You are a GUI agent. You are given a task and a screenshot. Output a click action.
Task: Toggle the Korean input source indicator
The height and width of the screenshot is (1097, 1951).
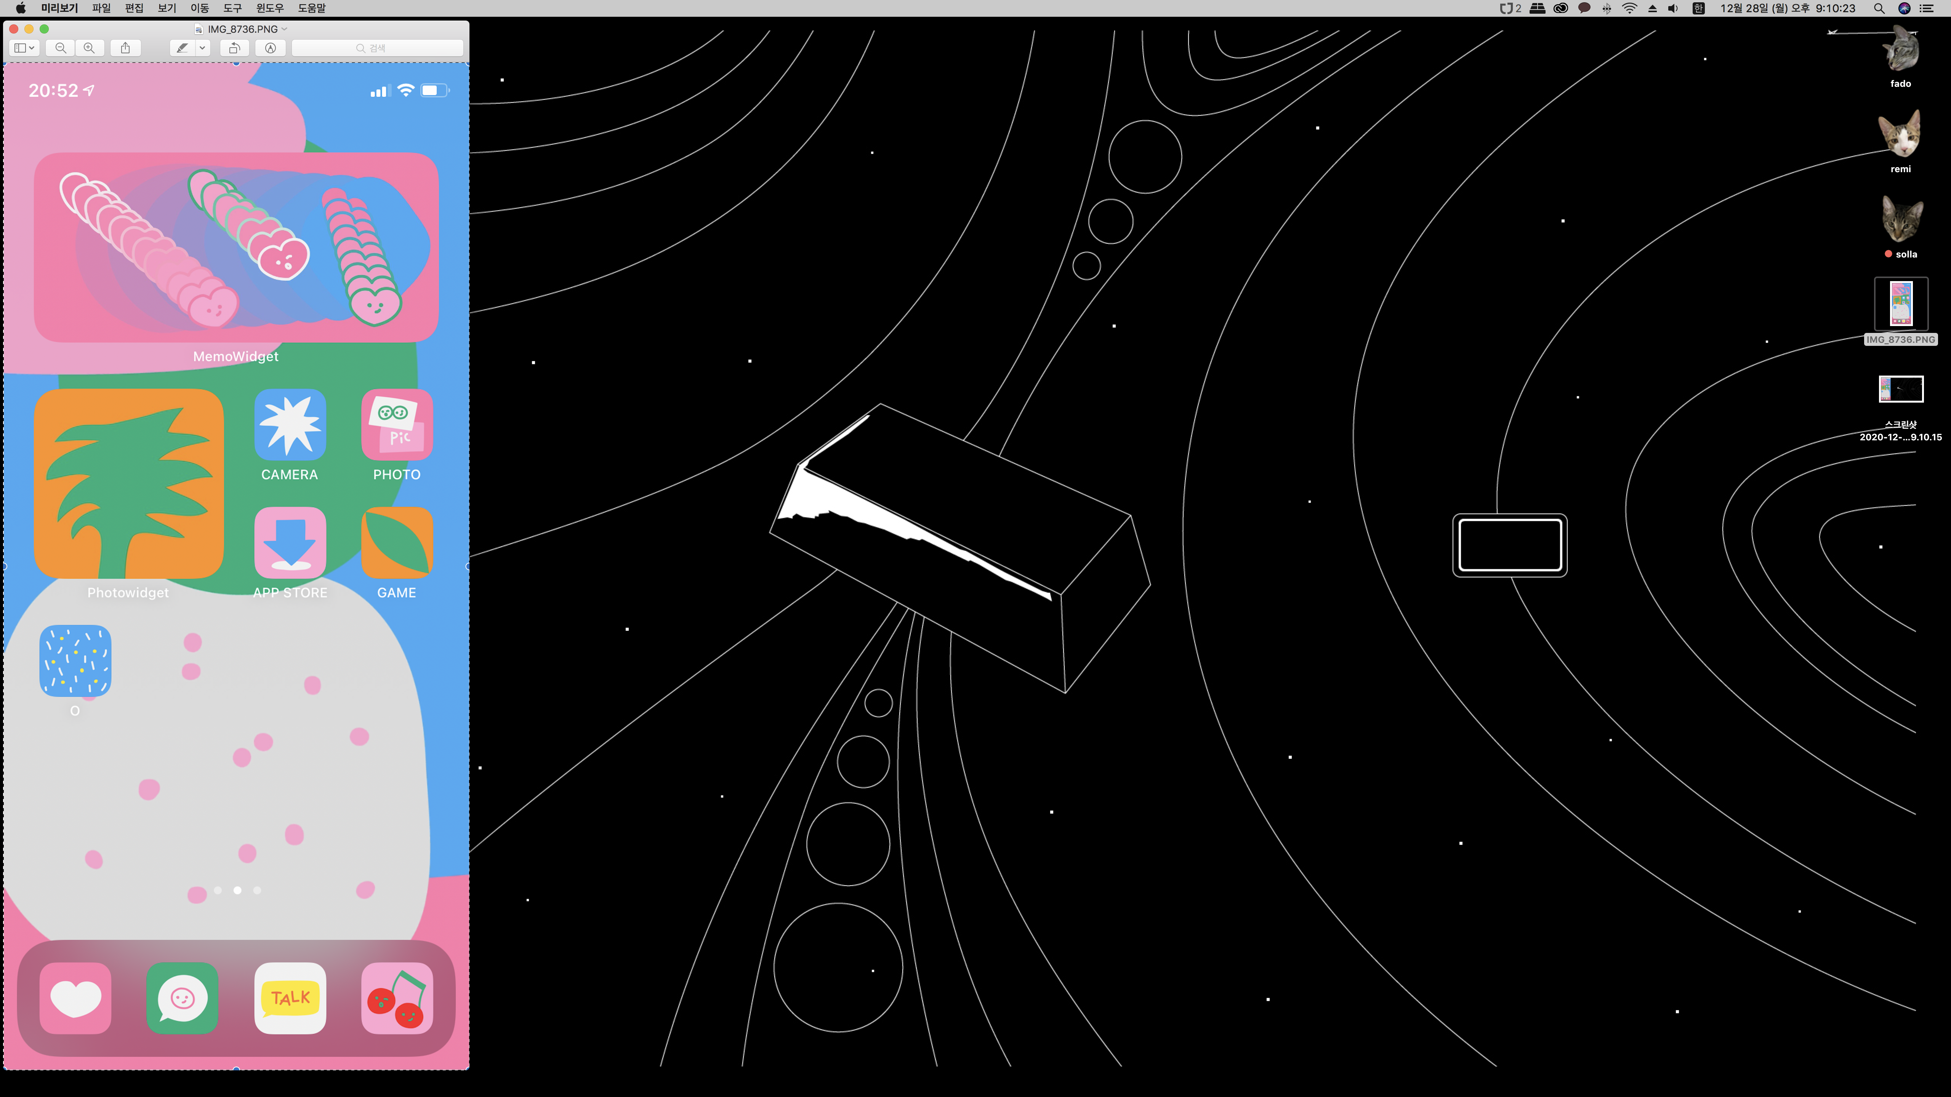1698,8
